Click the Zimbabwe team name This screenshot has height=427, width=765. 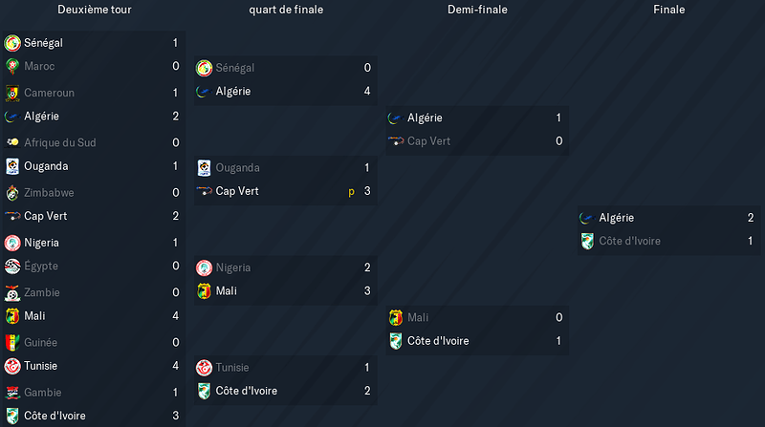coord(49,193)
